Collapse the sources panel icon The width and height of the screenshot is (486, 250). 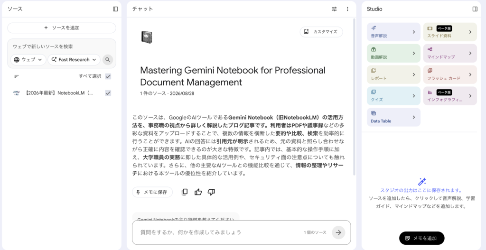click(x=115, y=9)
